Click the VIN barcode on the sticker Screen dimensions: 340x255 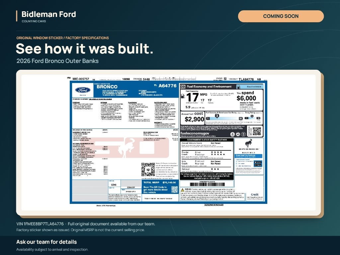click(x=207, y=184)
